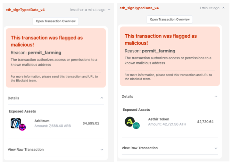Collapse the right Details section
Screen dimensions: 232x164
(x=216, y=97)
